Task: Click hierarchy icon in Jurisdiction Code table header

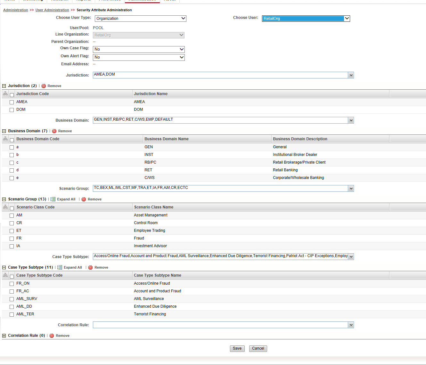Action: click(5, 93)
